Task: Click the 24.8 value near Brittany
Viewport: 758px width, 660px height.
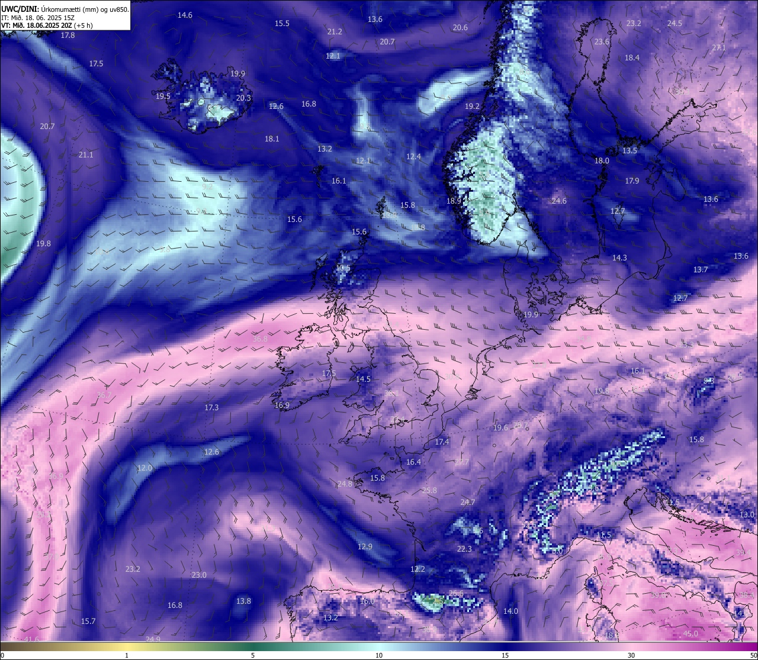Action: (x=345, y=484)
